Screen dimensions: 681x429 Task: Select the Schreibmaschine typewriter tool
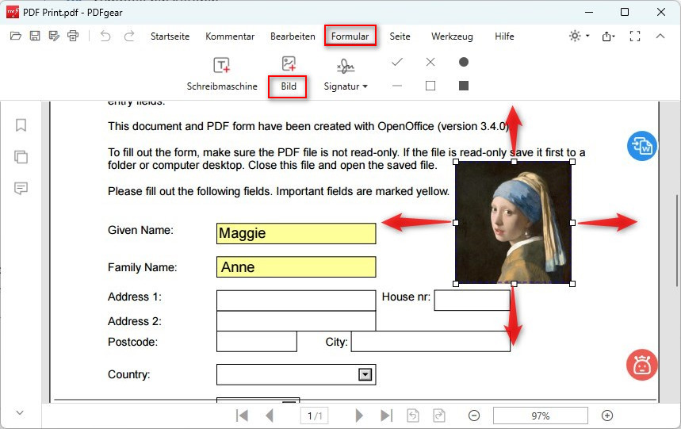222,74
